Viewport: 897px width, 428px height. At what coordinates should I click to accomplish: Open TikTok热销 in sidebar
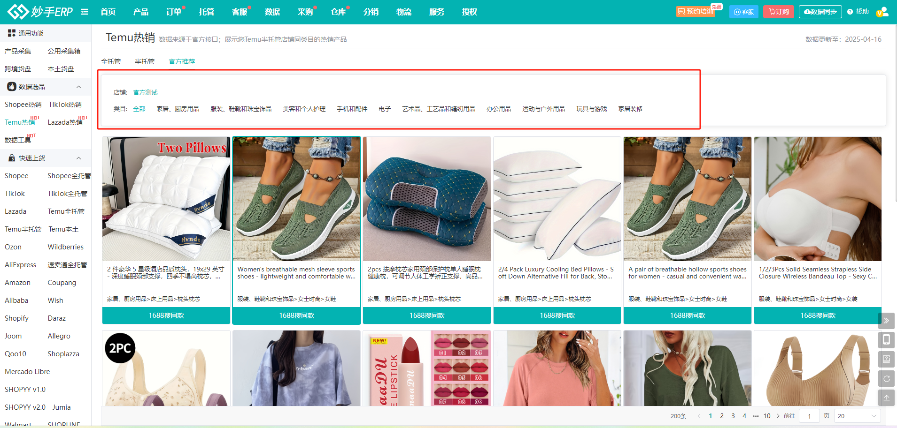click(x=65, y=105)
